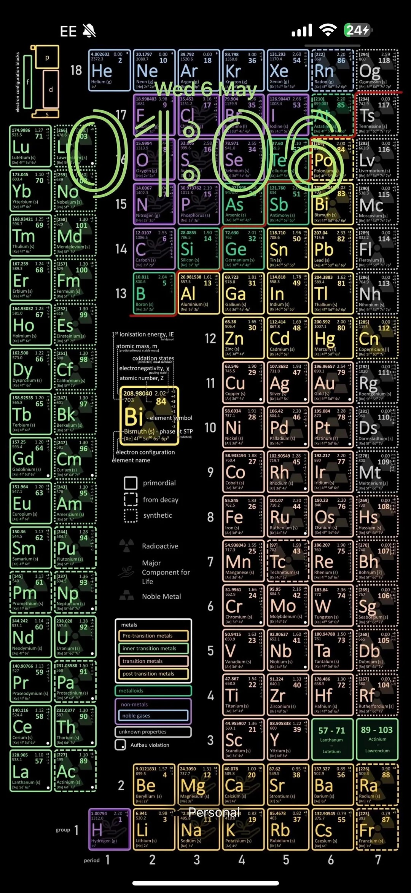Tap the Uranium (U) element tile
Viewport: 411px width, 893px height.
75,637
